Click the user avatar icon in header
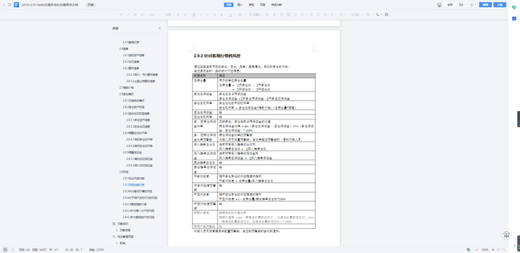 pos(439,5)
